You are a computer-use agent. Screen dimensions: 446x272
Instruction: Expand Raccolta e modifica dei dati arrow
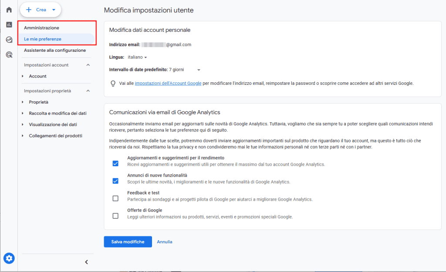click(23, 113)
